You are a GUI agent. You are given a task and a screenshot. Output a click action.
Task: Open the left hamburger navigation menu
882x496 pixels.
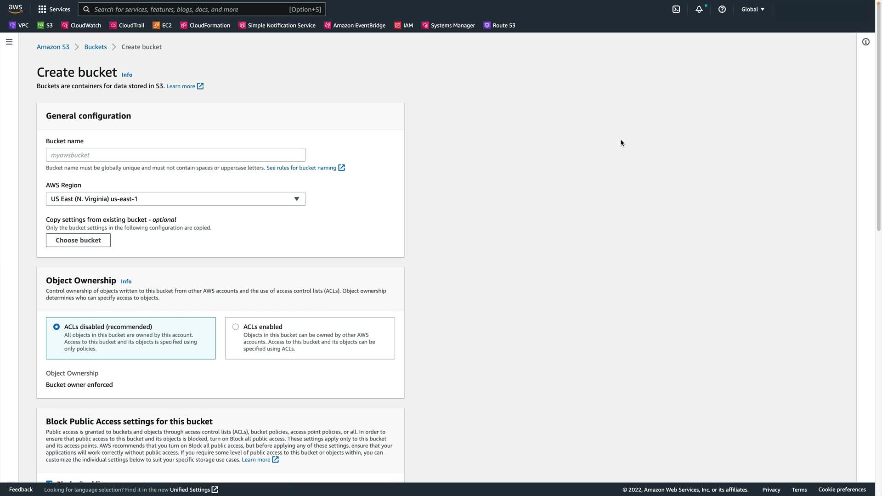pos(9,42)
